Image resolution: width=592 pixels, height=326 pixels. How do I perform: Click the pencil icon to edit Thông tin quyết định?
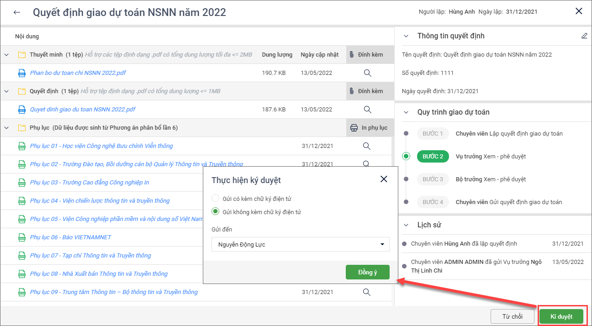click(584, 36)
